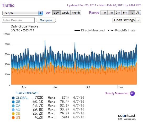Click the Jul axis label
Screen dimensions: 143x123
(55, 87)
